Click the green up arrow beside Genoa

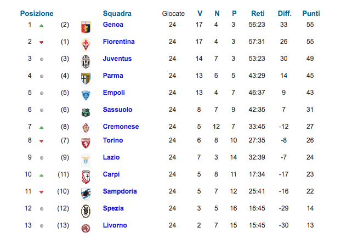coord(42,25)
